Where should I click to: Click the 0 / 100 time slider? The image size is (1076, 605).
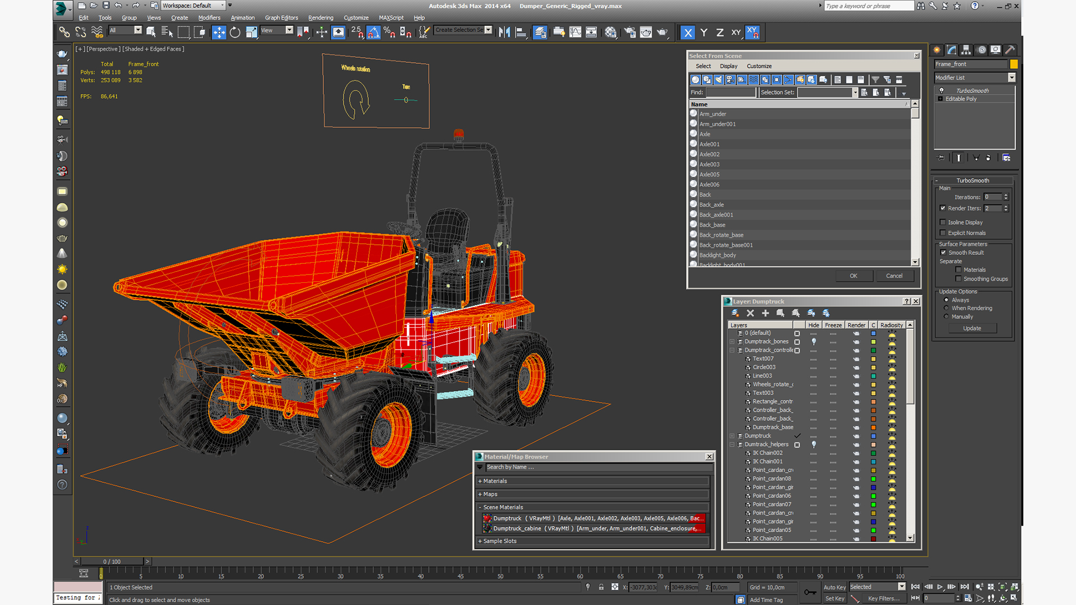[x=112, y=561]
